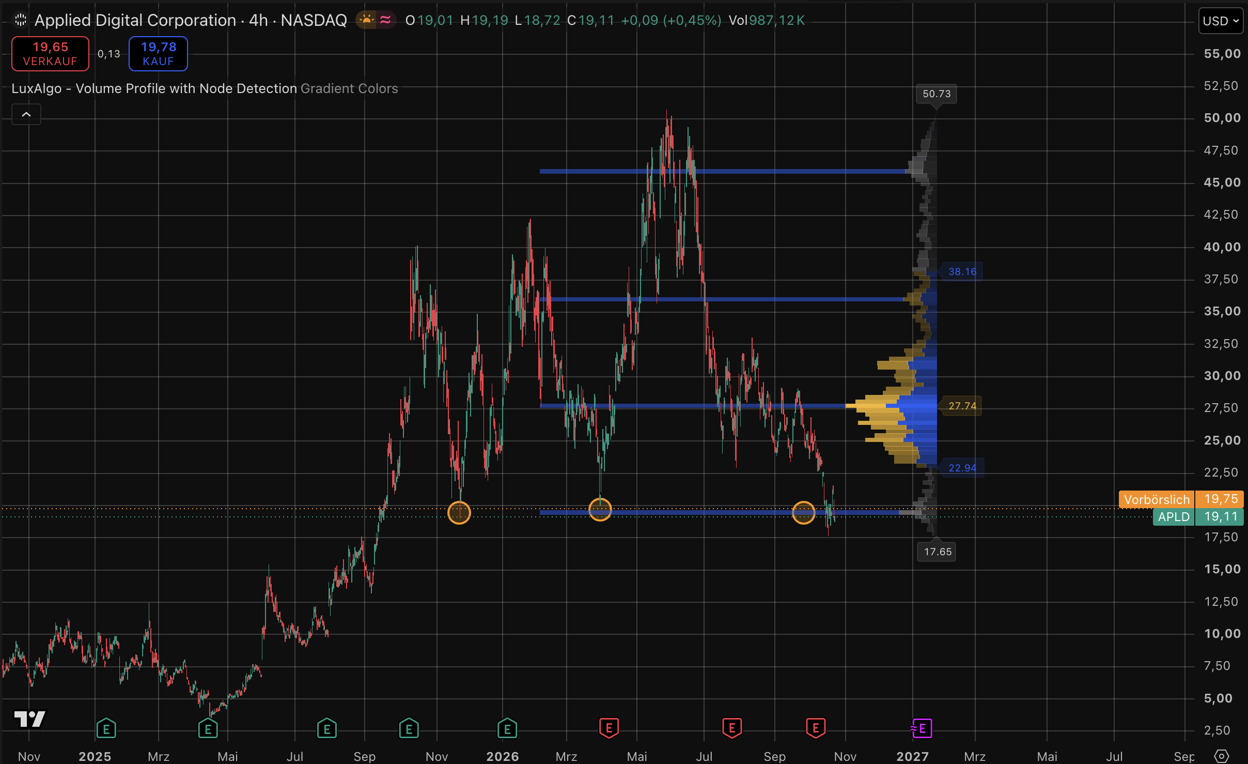Collapse the indicator legend chevron
Screen dimensions: 1248x764
(x=26, y=114)
